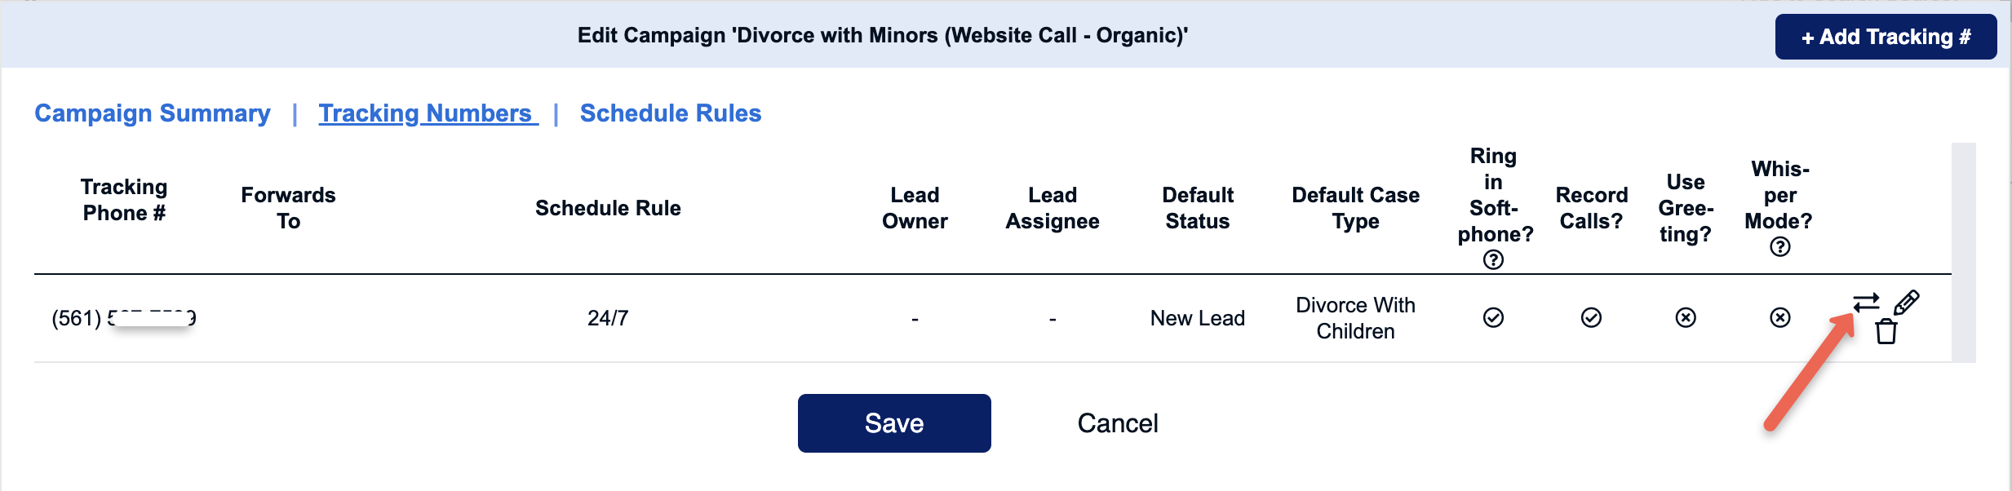Open Whisper Mode help question icon
The width and height of the screenshot is (2012, 491).
click(x=1780, y=247)
